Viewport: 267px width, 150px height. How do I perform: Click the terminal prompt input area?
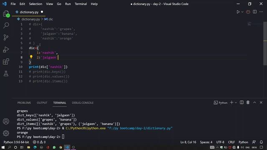tap(63, 137)
